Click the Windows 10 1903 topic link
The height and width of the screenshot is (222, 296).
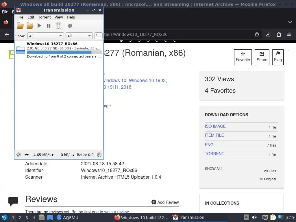click(147, 80)
